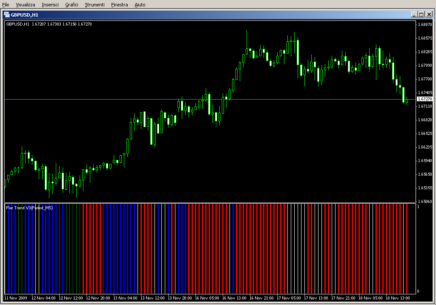Open the Aiuto menu

(140, 5)
